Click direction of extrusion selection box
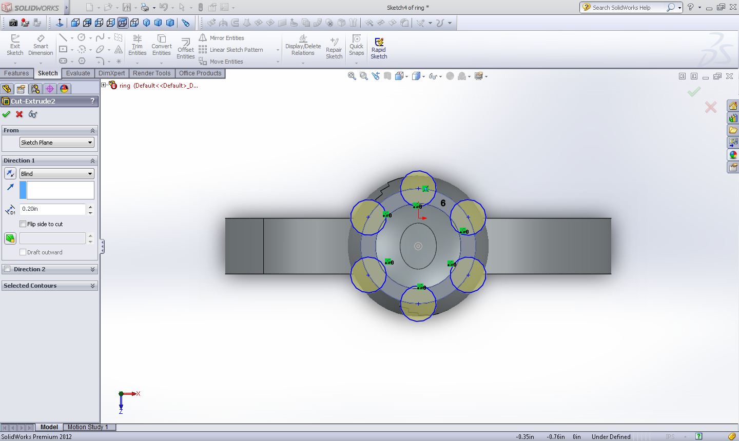The width and height of the screenshot is (739, 441). point(61,190)
